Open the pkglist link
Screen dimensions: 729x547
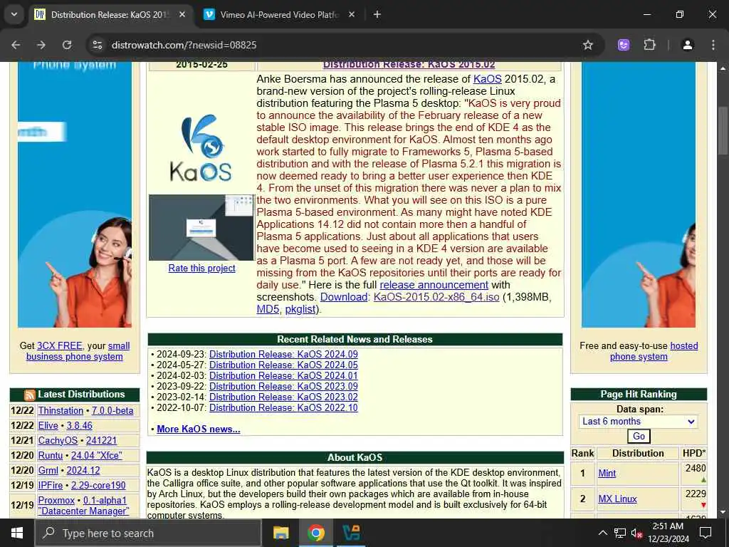[x=300, y=309]
